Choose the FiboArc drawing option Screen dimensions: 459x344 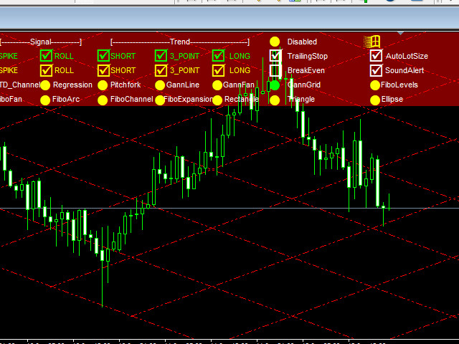pos(45,100)
